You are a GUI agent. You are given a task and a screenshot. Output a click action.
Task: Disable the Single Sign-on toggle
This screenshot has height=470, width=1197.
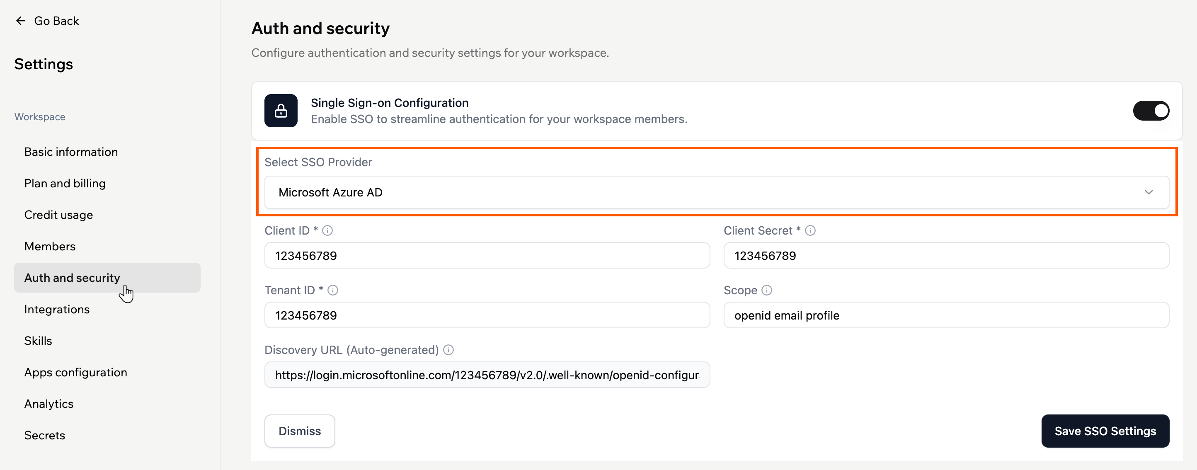[x=1151, y=111]
